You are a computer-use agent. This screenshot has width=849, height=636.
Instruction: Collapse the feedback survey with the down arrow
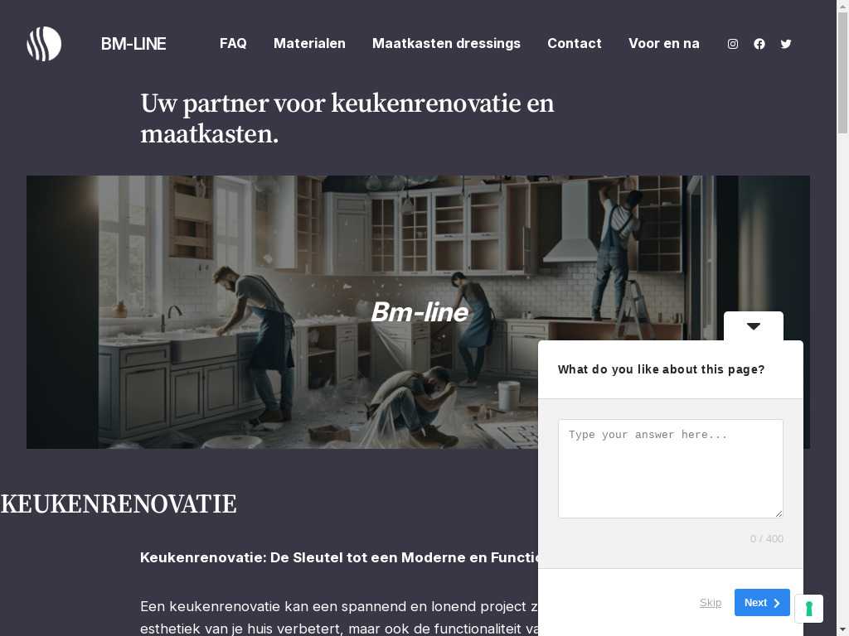(753, 326)
